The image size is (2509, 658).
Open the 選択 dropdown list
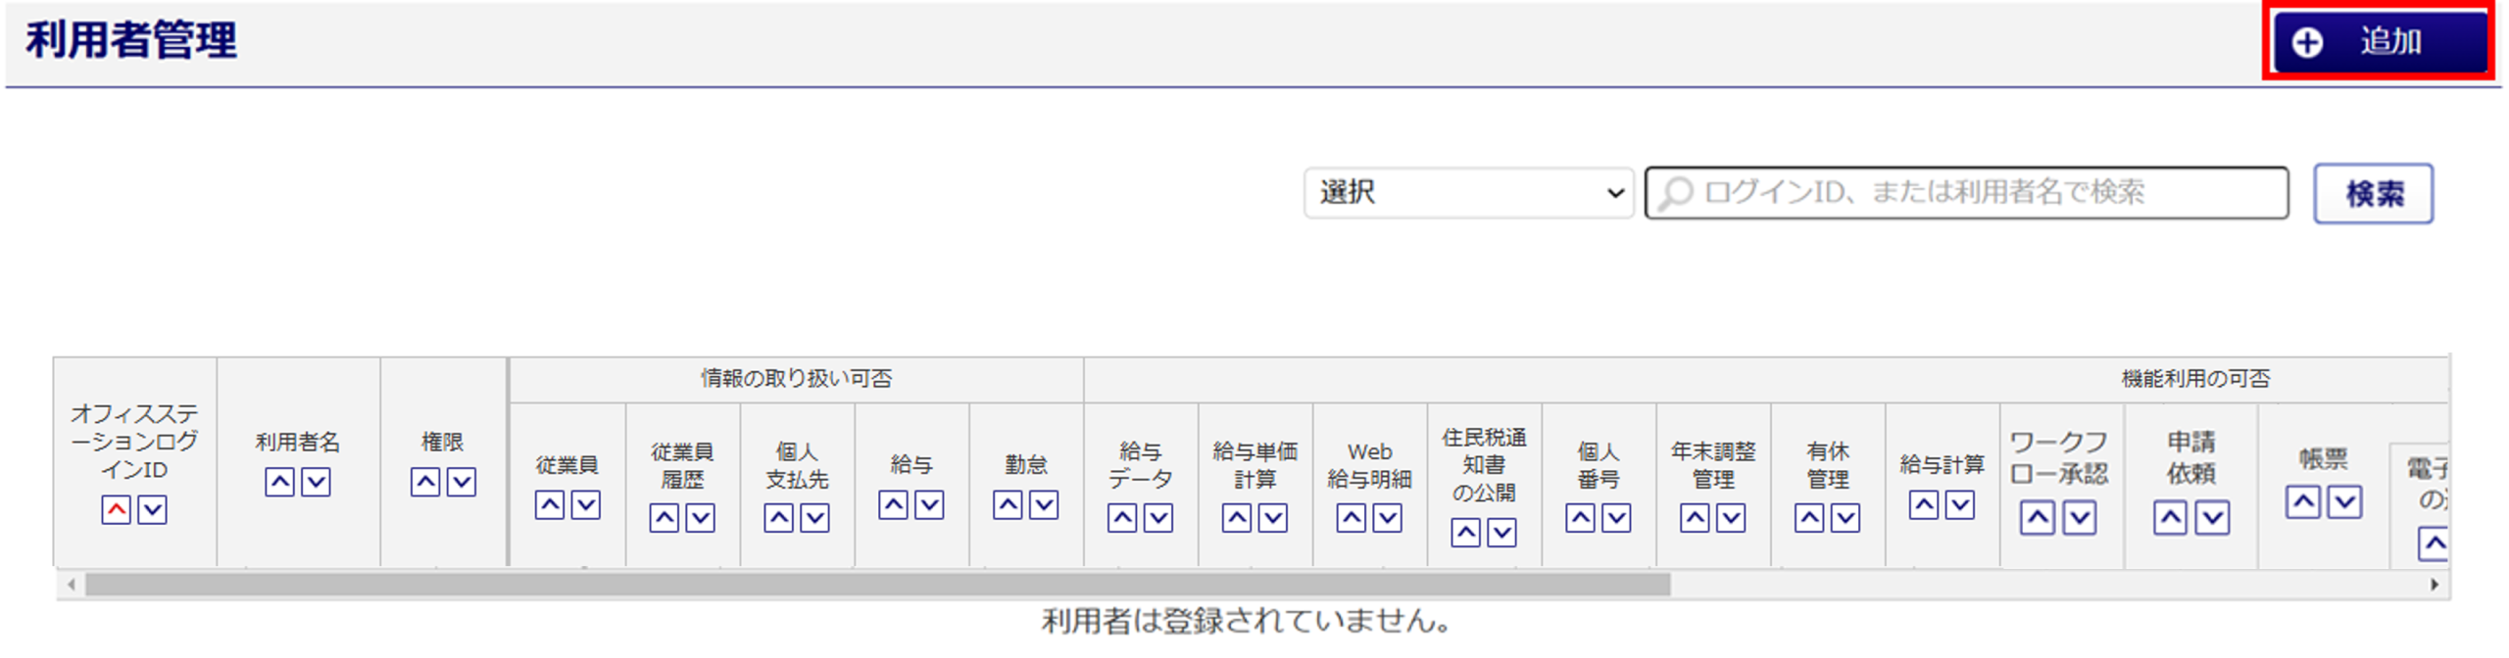(1467, 193)
